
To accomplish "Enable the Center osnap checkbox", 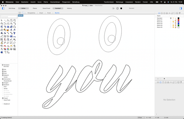I will click(x=3, y=77).
